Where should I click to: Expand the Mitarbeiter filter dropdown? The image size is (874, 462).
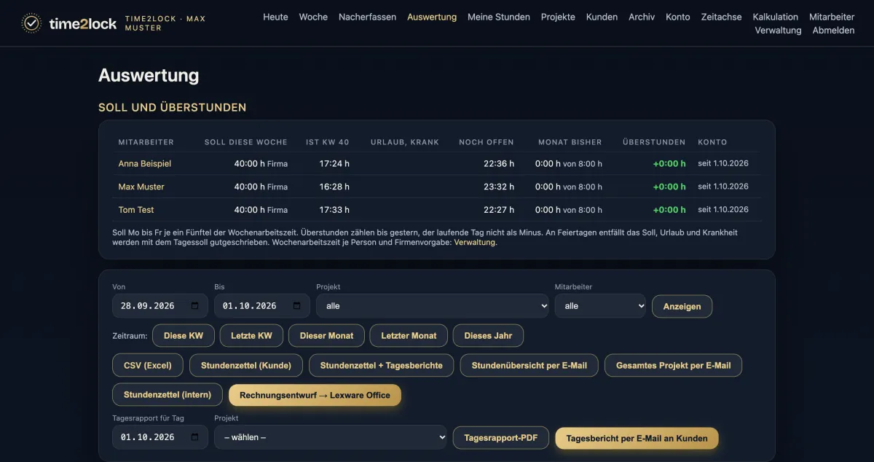pyautogui.click(x=600, y=306)
